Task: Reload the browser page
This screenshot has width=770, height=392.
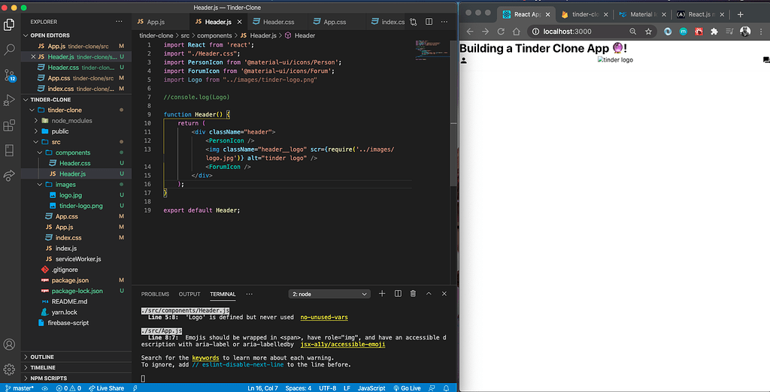Action: click(500, 32)
